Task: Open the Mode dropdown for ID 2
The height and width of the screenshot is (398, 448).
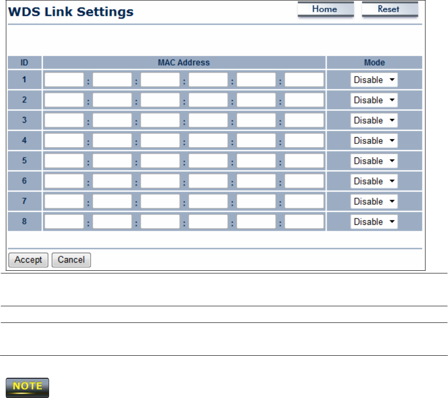Action: click(x=374, y=100)
